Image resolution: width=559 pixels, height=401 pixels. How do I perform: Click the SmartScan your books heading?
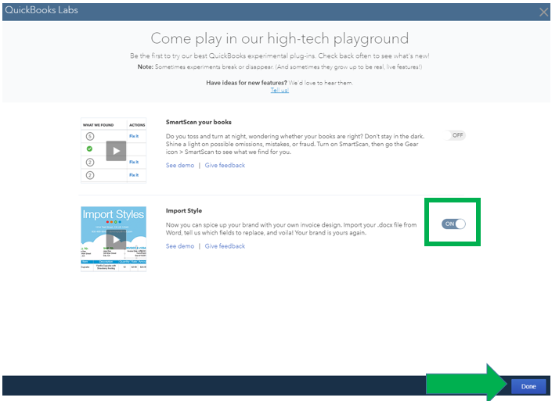199,122
